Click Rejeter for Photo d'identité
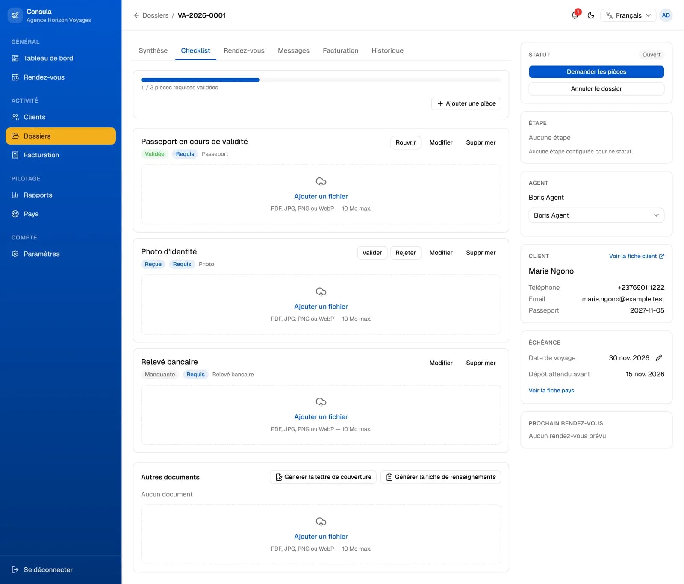The height and width of the screenshot is (584, 684). 406,253
